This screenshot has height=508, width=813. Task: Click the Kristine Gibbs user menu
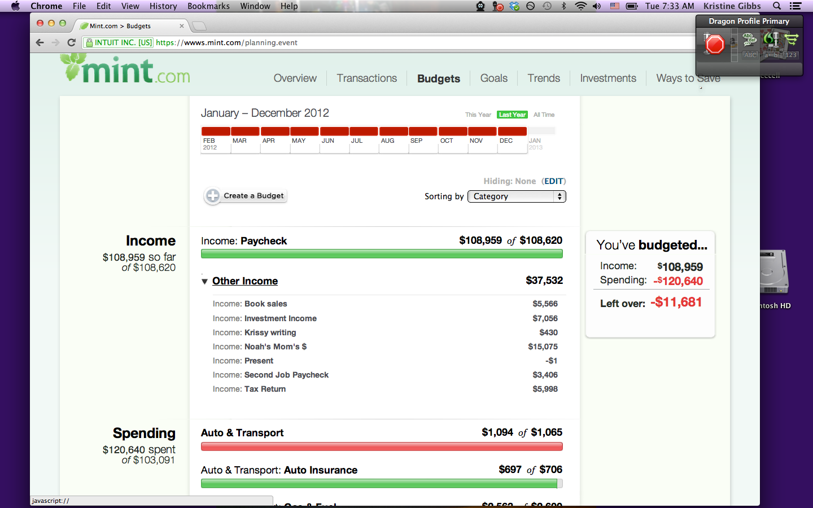coord(732,6)
